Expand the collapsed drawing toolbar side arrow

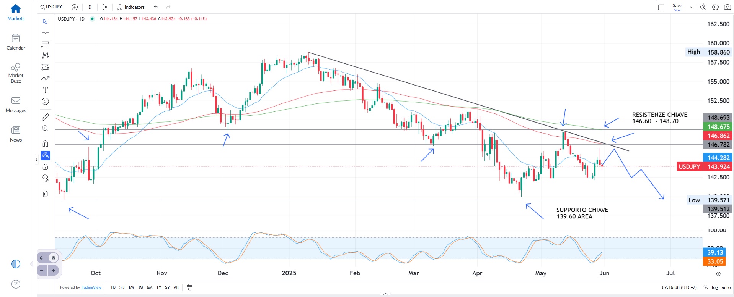(36, 160)
